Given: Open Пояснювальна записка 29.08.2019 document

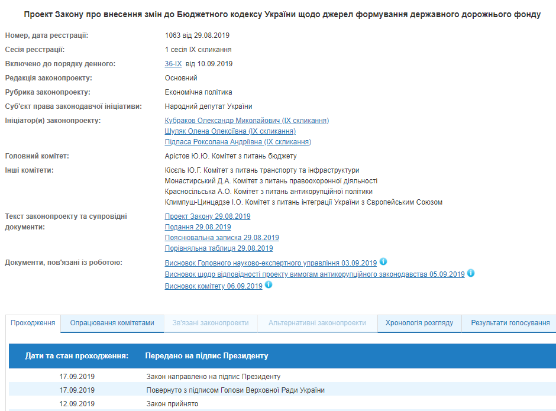Looking at the screenshot, I should pos(222,238).
